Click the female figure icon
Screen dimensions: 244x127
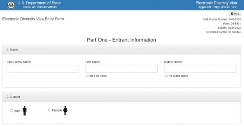65,111
